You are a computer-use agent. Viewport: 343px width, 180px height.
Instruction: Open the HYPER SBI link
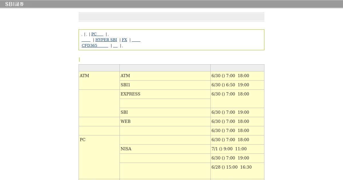[x=106, y=40]
